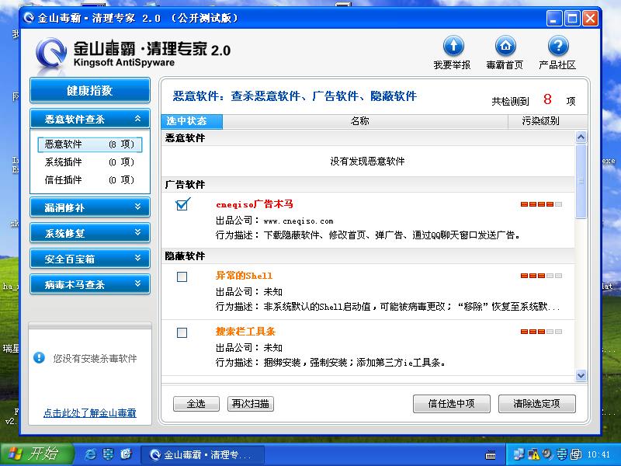Expand the 病毒木马查杀 section

coord(90,284)
